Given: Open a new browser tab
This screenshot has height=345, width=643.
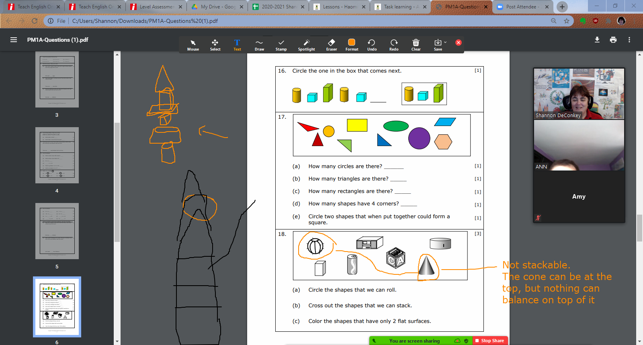Looking at the screenshot, I should (562, 7).
